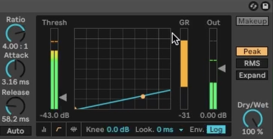Click the Attack knob
Screen dimensions: 273x139
(x=15, y=69)
